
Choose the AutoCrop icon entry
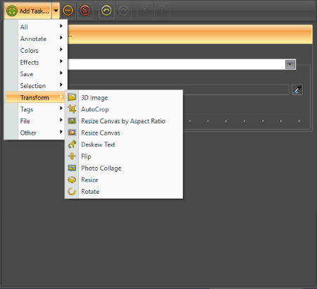click(x=72, y=109)
